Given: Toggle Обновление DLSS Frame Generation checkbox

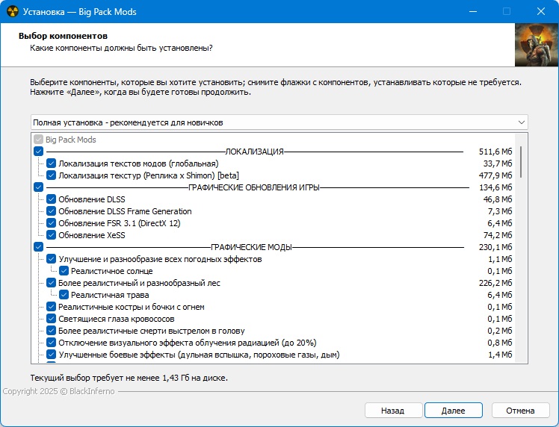Looking at the screenshot, I should tap(51, 211).
